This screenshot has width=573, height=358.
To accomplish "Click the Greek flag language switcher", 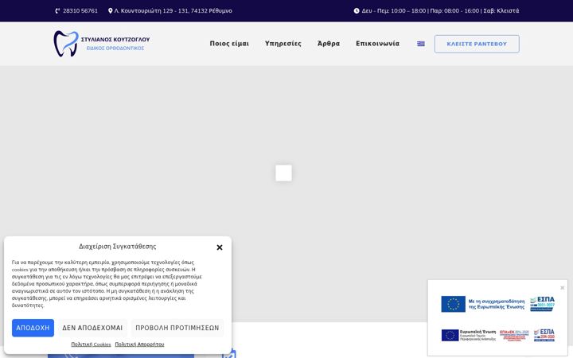I will tap(421, 44).
